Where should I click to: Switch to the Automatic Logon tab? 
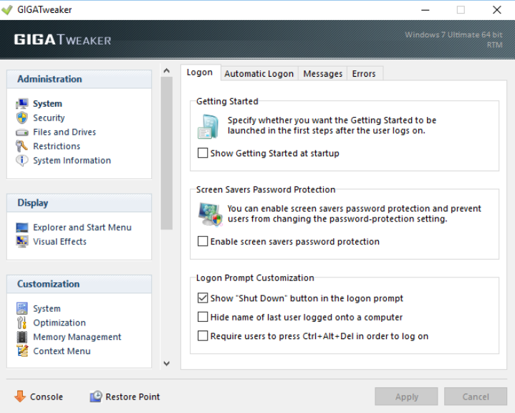click(x=259, y=74)
